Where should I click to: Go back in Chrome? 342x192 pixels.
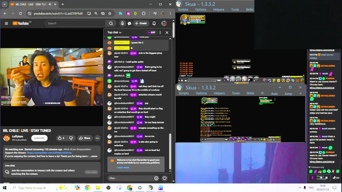point(5,13)
